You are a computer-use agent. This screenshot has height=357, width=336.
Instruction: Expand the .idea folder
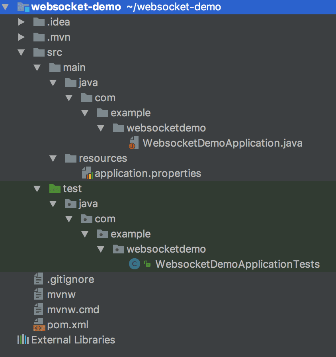coord(21,22)
